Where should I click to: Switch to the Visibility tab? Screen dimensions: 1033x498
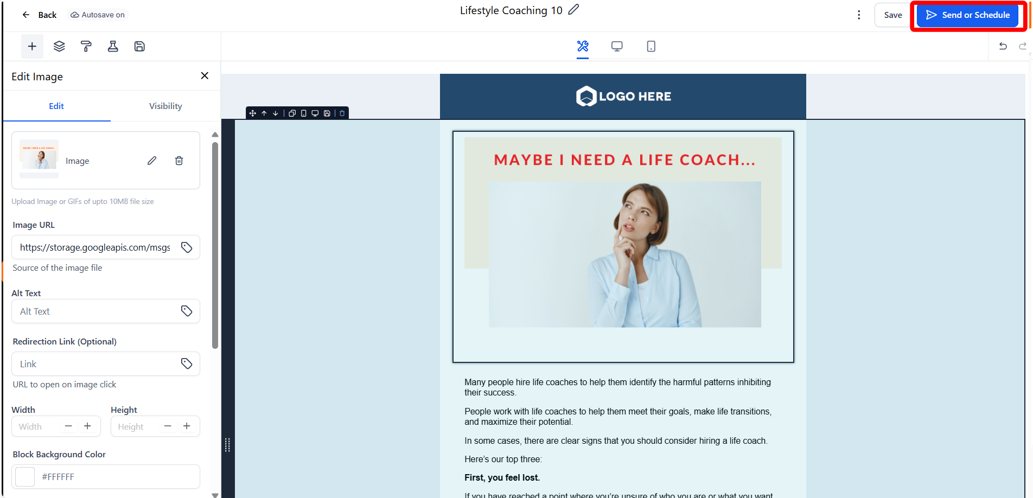point(165,106)
